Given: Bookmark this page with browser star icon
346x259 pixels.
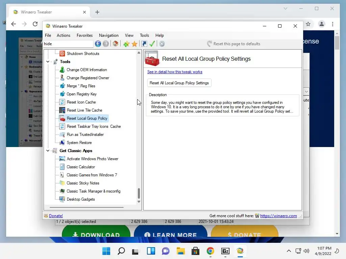Looking at the screenshot, I should pyautogui.click(x=308, y=24).
